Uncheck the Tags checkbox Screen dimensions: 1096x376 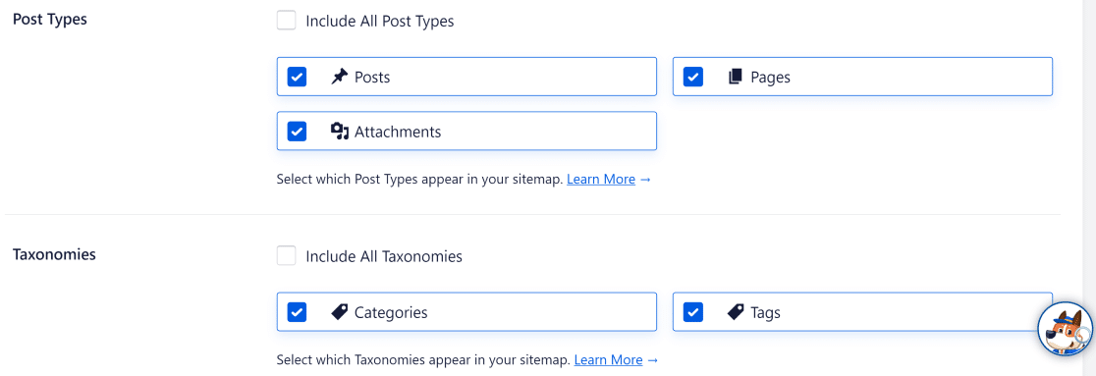[x=692, y=312]
